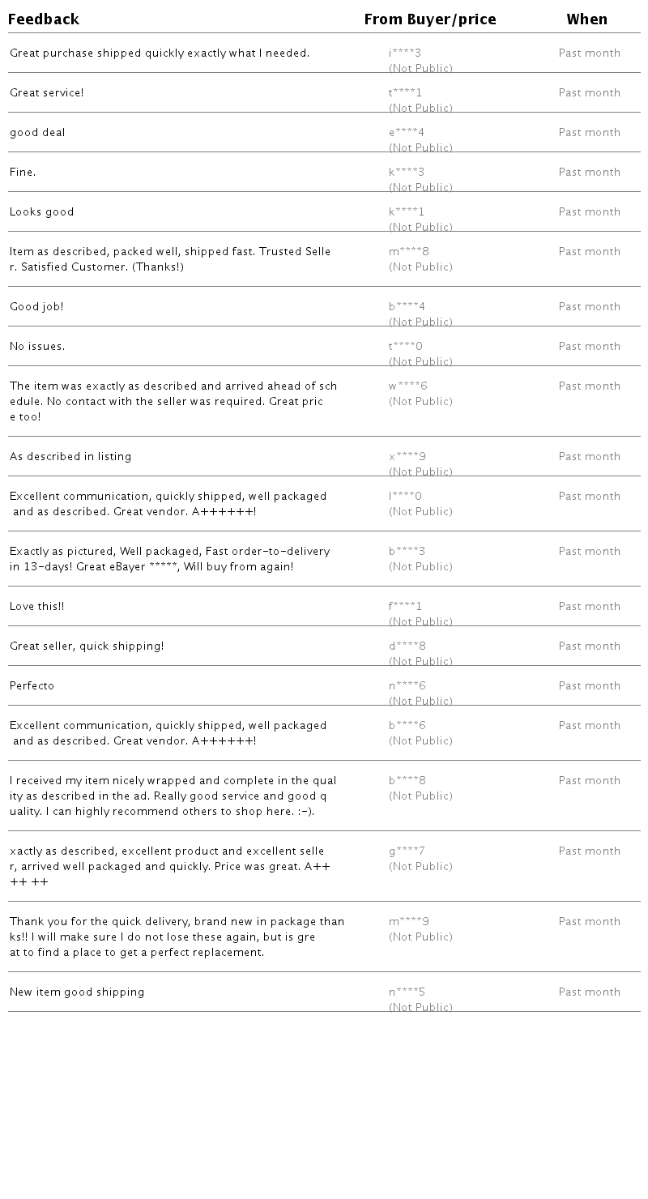Click the "Love this!!" feedback row
Screen dimensions: 648x1199
point(37,607)
